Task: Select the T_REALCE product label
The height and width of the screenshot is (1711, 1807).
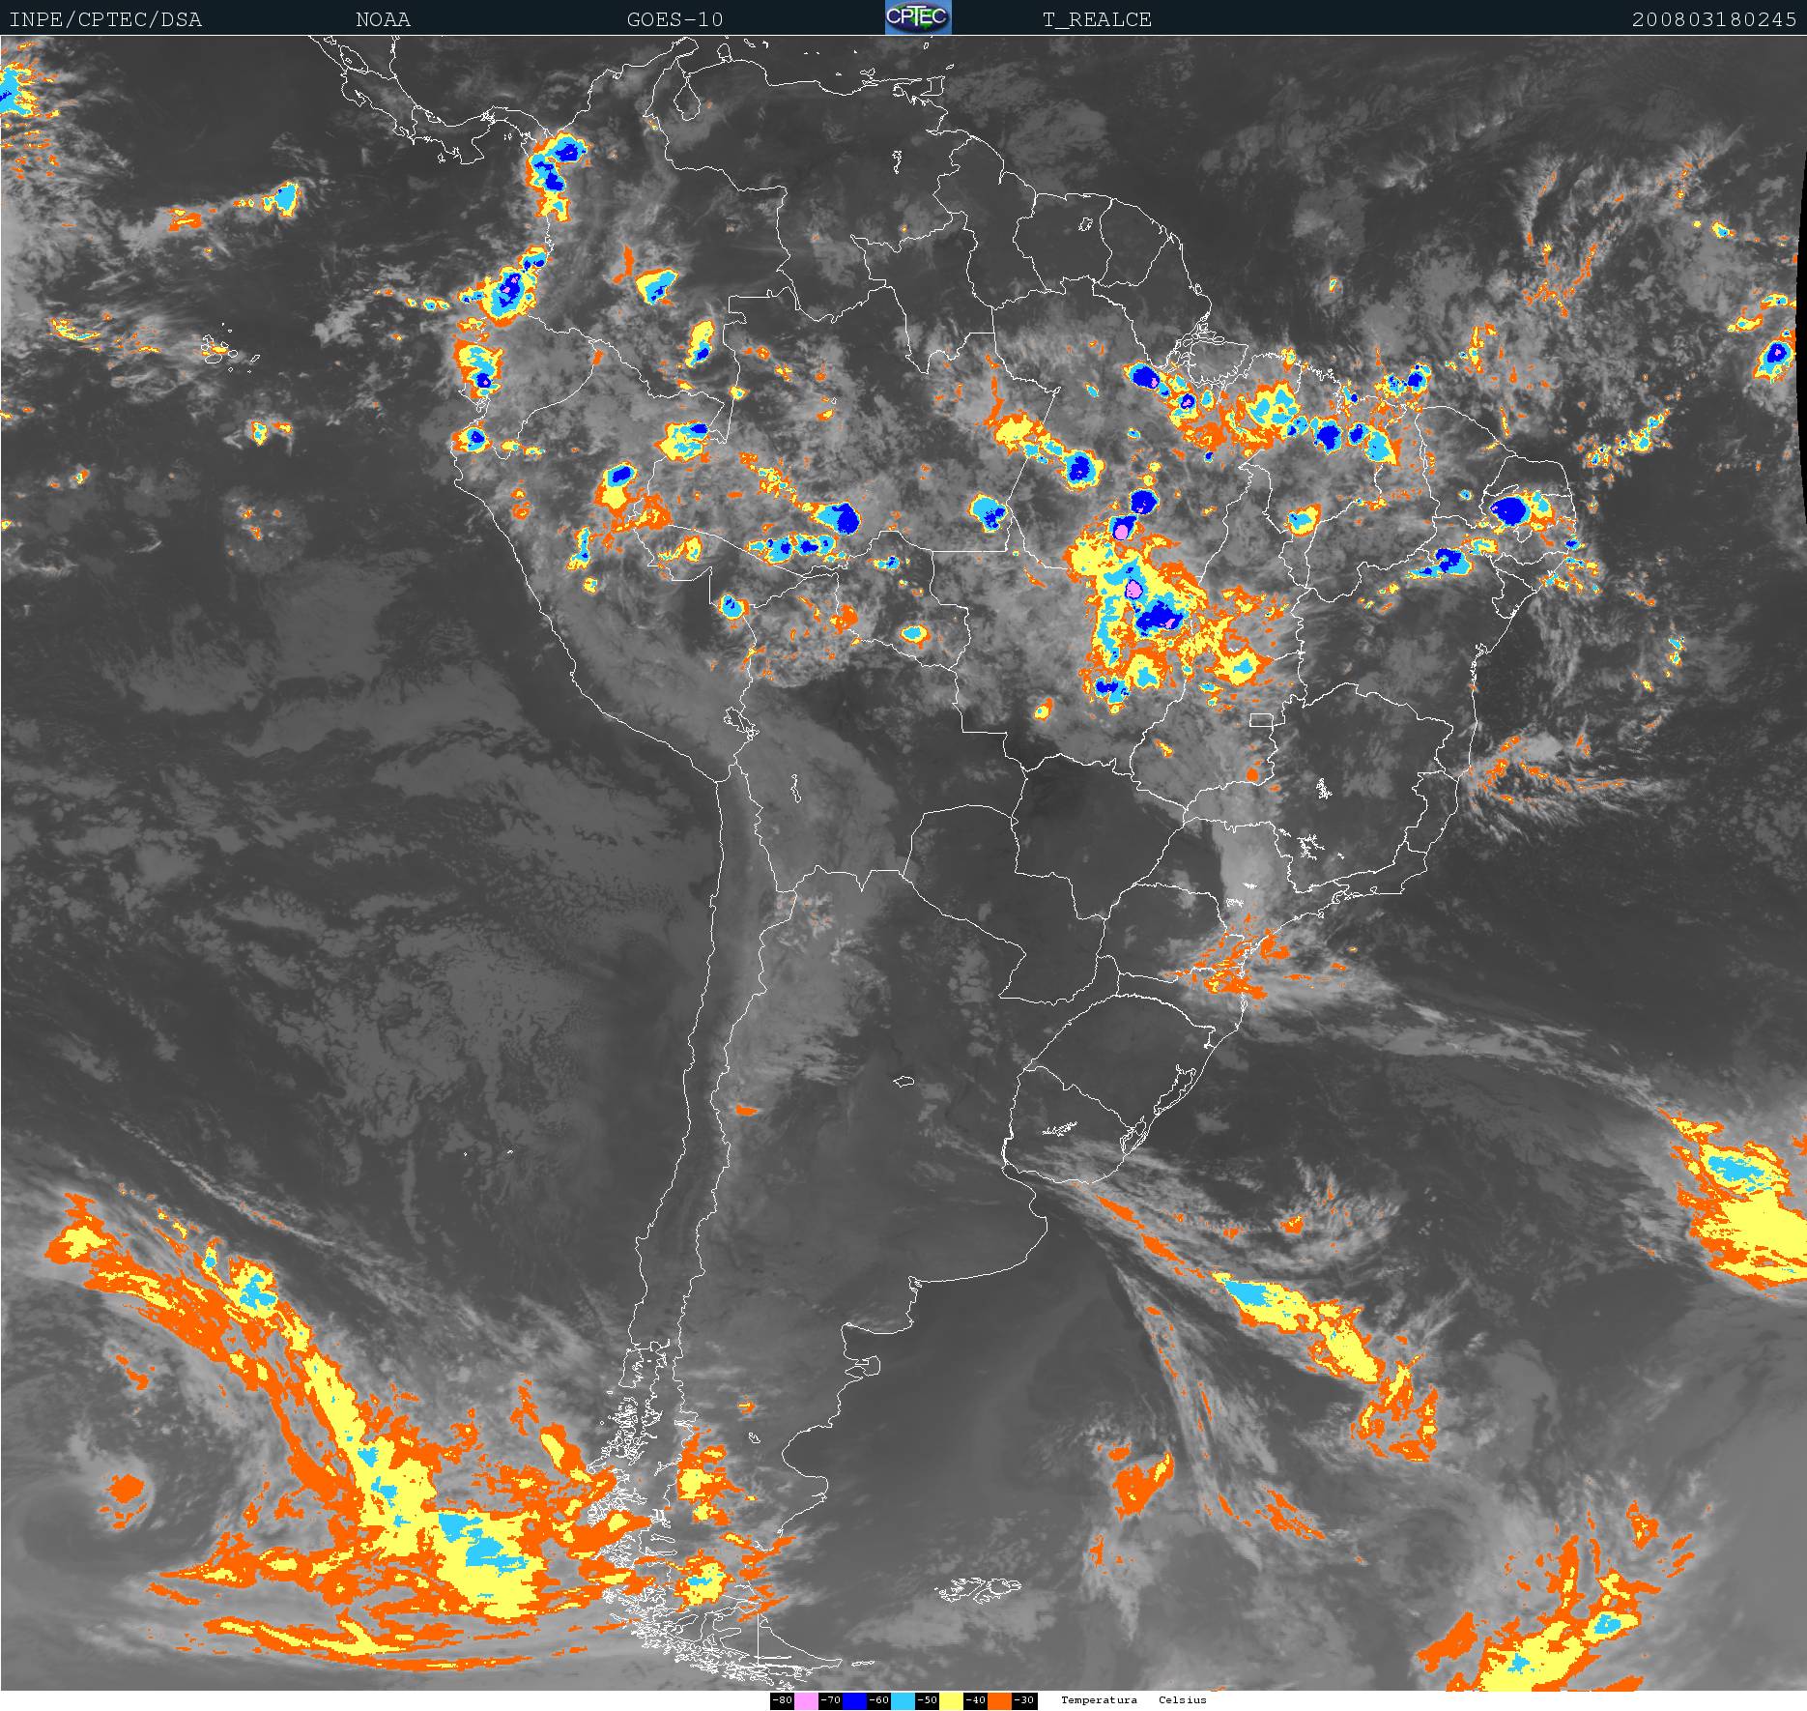Action: click(x=1097, y=19)
